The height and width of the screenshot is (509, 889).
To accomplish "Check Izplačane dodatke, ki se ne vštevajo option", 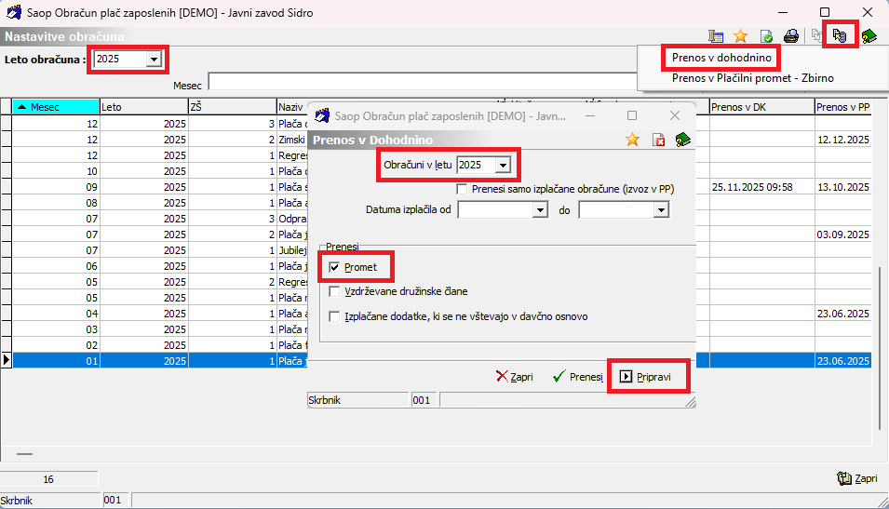I will (334, 316).
